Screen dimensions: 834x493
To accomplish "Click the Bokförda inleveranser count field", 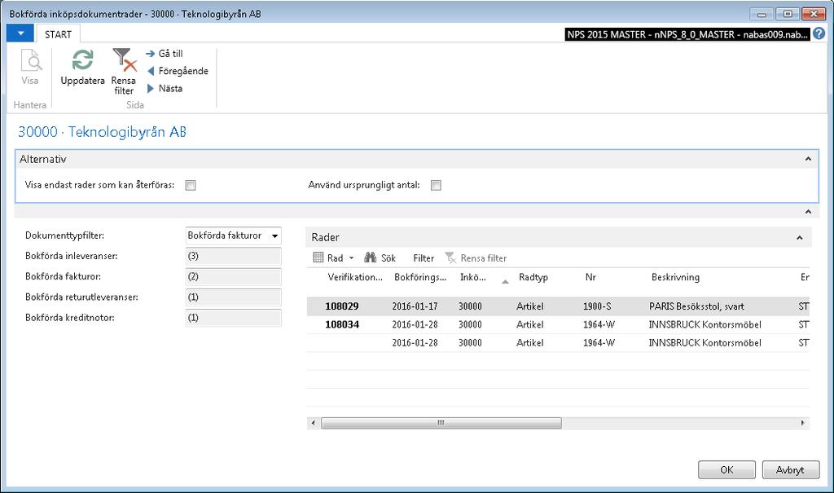I will click(234, 256).
